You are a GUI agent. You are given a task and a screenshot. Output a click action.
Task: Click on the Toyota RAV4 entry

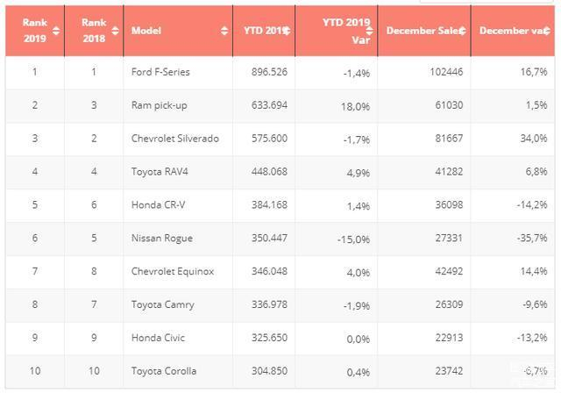click(160, 172)
